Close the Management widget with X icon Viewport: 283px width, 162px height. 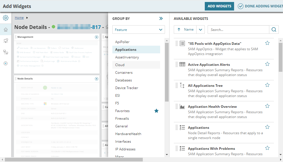(x=96, y=37)
